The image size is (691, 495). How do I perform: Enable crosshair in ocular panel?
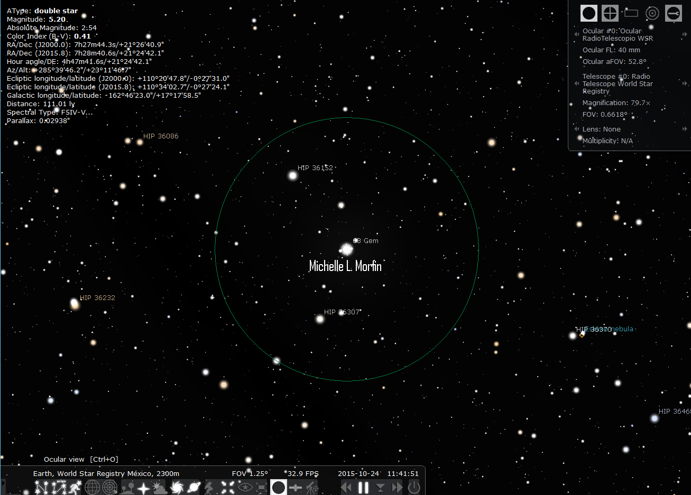pyautogui.click(x=610, y=13)
